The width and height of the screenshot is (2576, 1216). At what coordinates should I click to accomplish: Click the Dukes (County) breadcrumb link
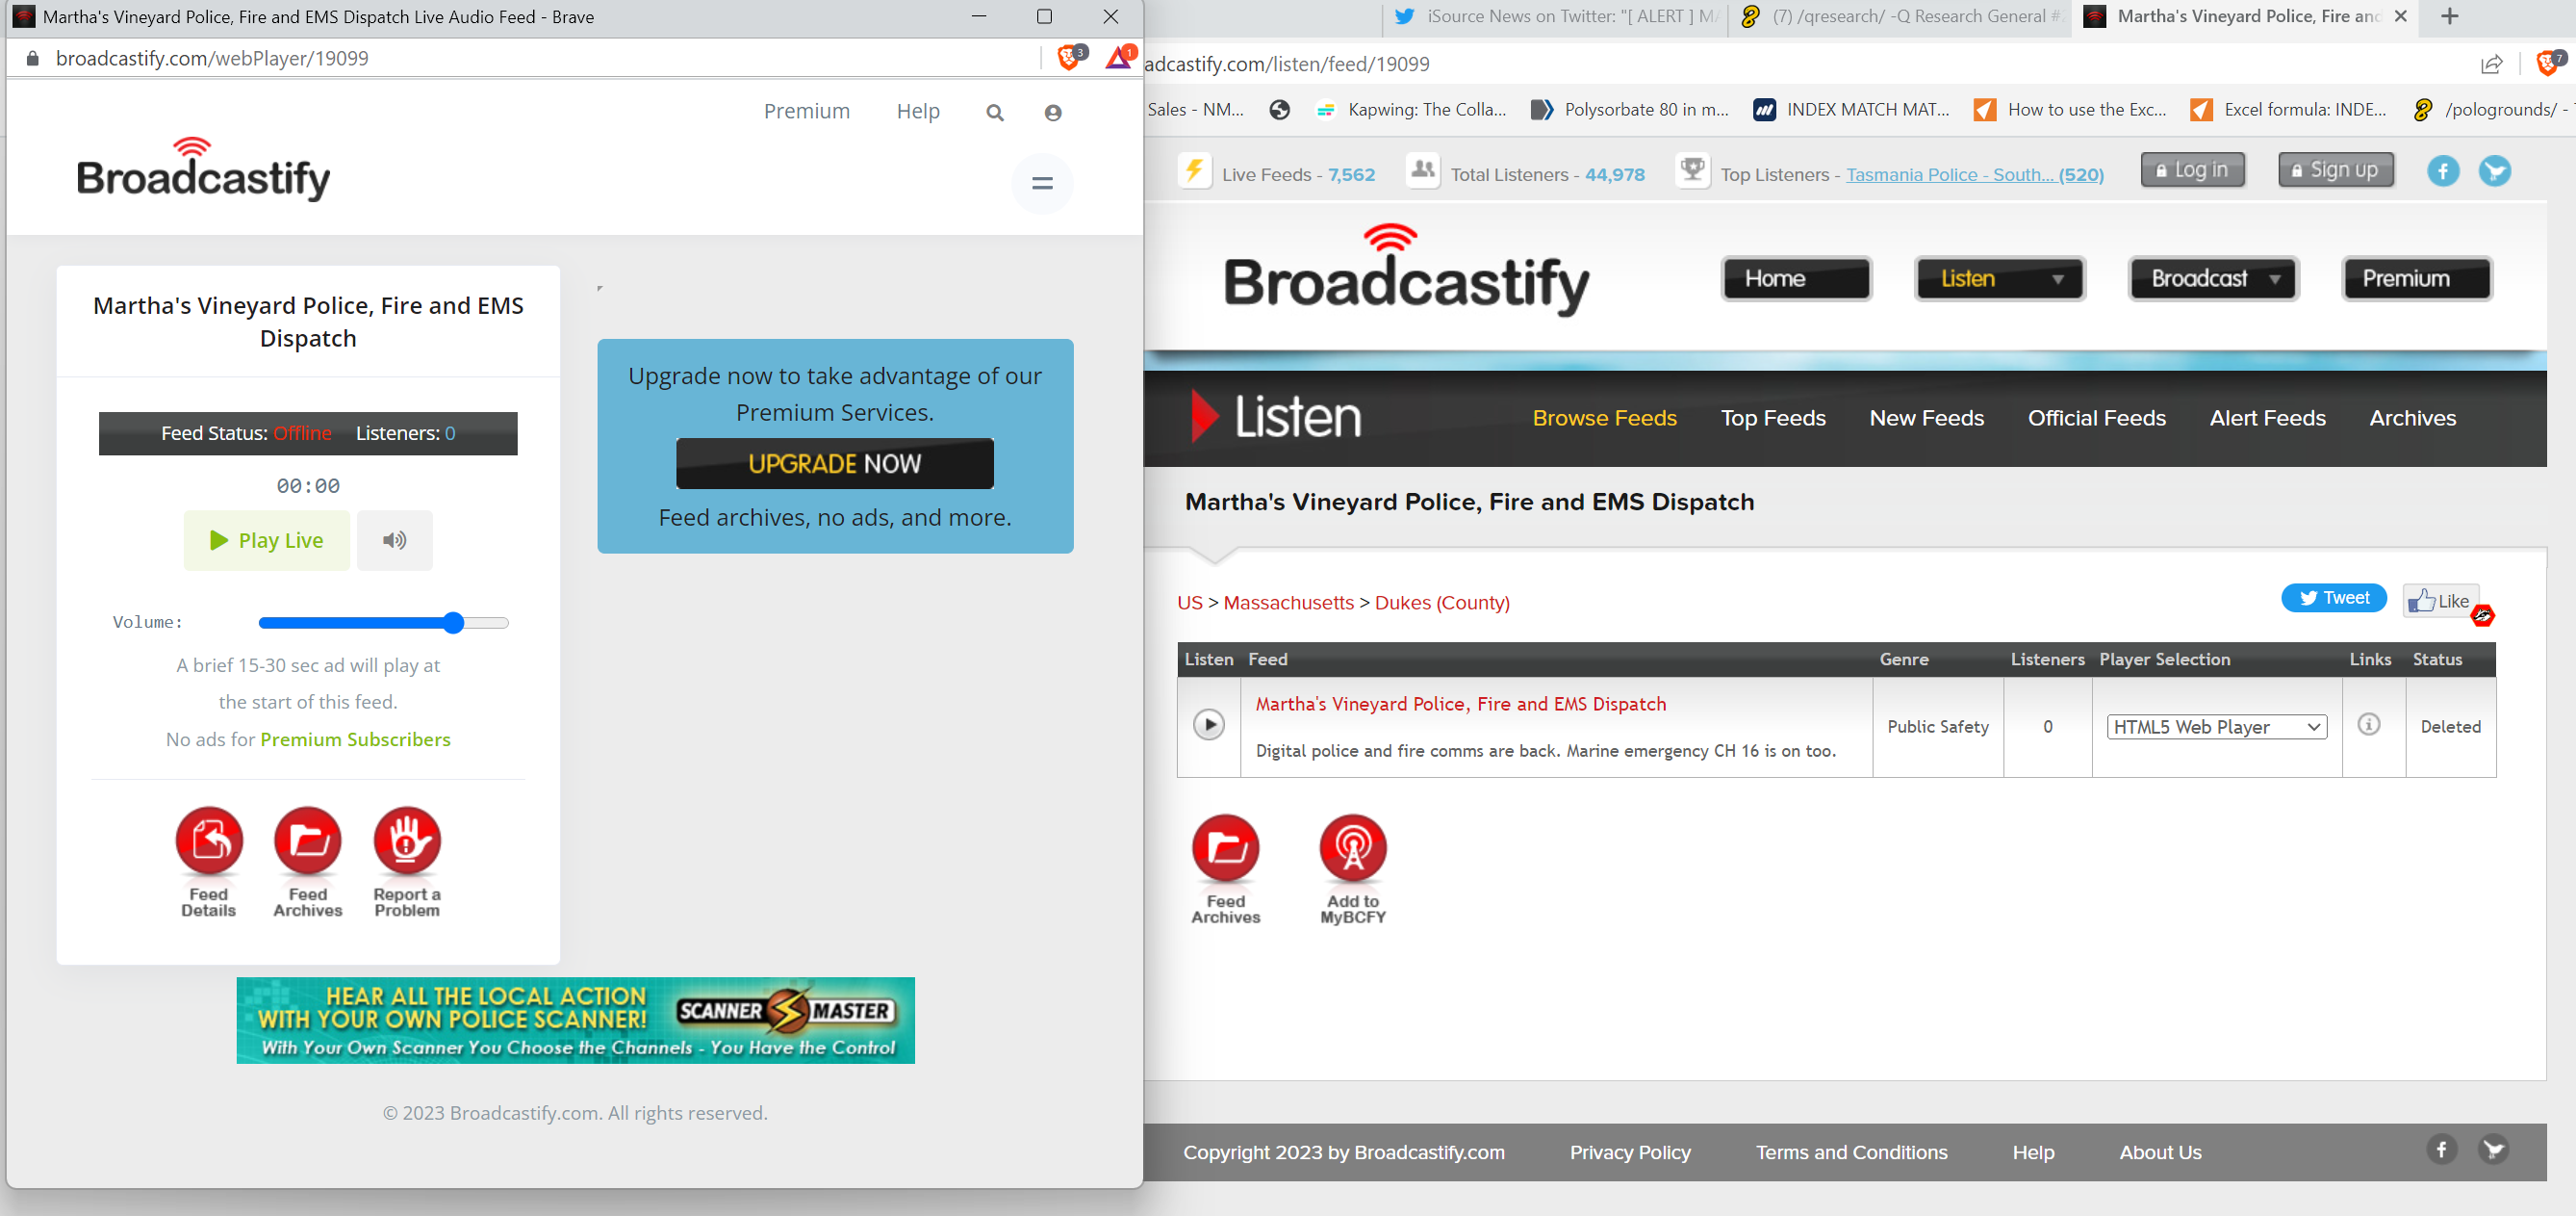point(1442,603)
